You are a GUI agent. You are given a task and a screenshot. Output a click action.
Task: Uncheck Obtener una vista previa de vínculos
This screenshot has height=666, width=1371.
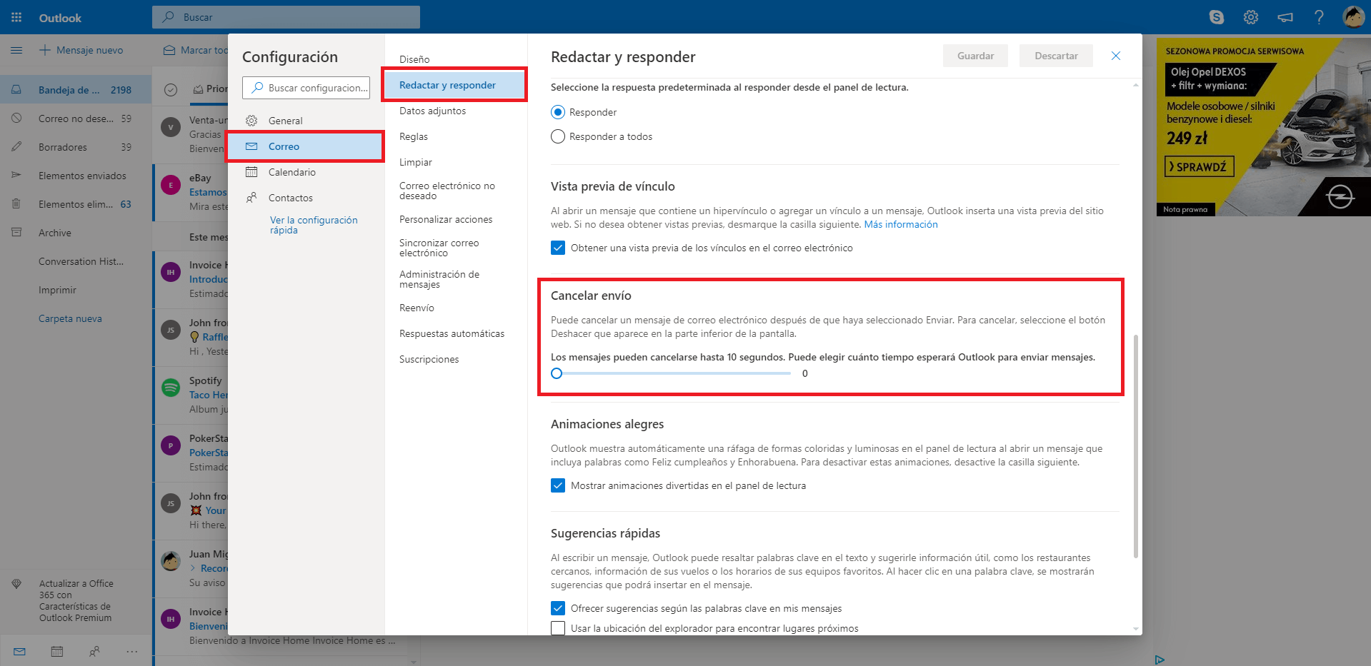click(x=558, y=248)
